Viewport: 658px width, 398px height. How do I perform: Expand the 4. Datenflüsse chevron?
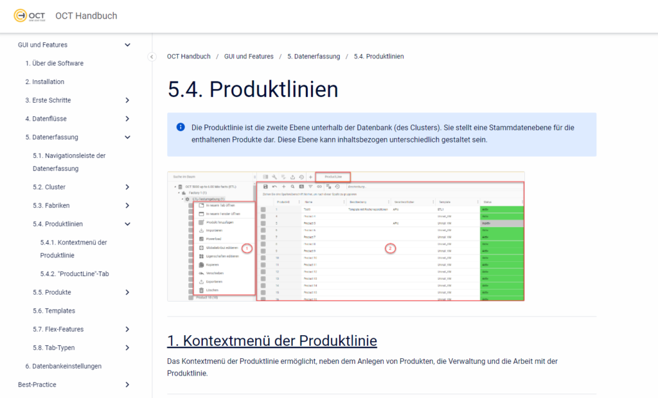[127, 119]
